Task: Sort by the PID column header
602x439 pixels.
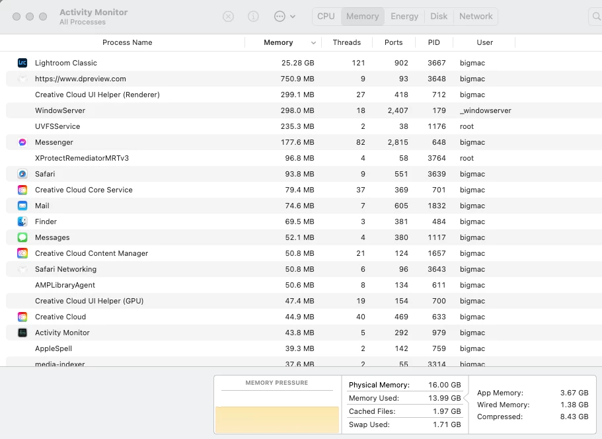Action: tap(434, 42)
